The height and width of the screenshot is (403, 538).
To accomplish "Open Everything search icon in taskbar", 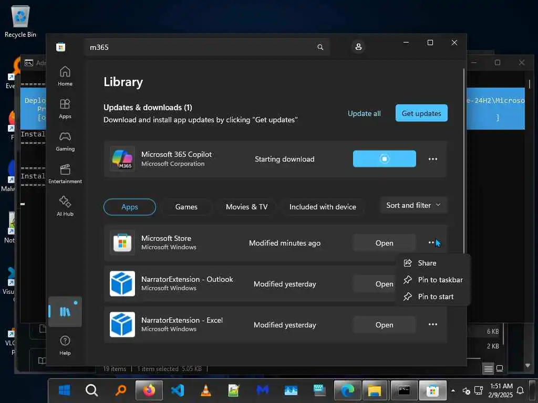I will point(121,390).
